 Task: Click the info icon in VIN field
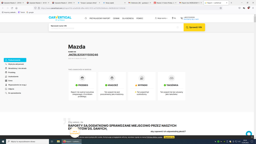tap(177, 28)
